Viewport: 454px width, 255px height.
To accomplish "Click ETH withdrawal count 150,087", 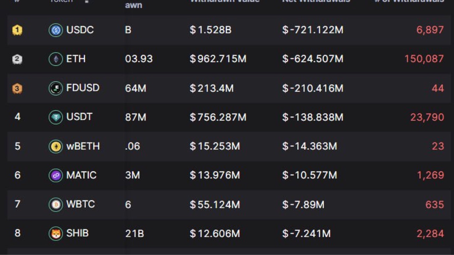I will point(424,59).
